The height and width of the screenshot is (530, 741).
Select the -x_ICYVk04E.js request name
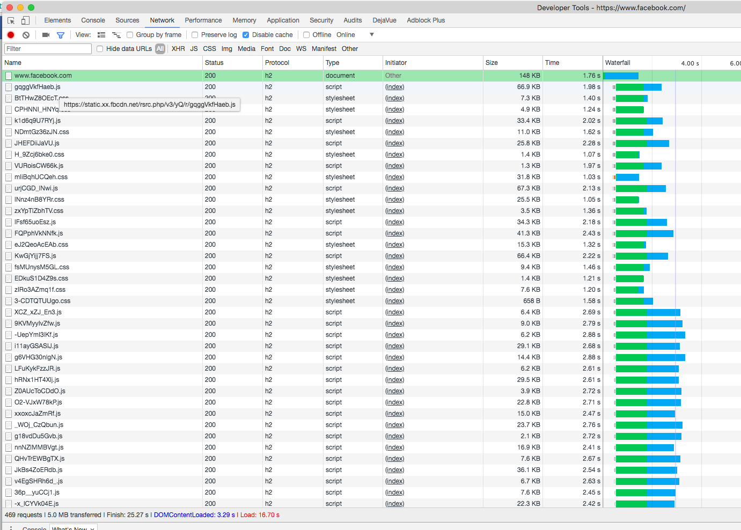click(x=36, y=504)
